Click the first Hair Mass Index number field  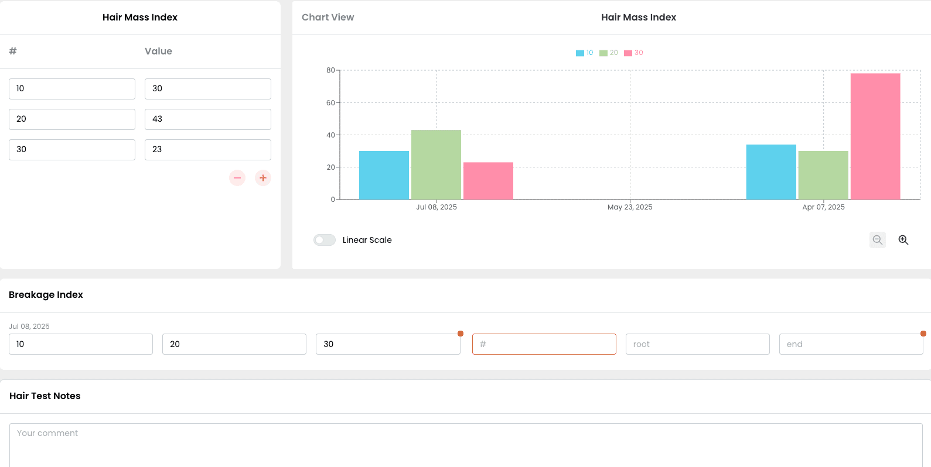[x=72, y=89]
